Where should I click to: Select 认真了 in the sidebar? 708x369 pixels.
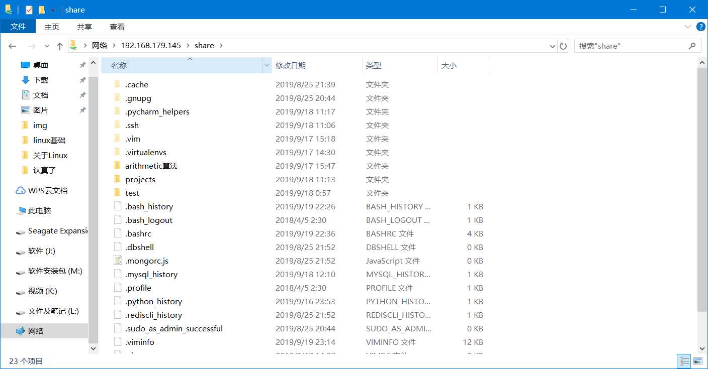tap(44, 171)
